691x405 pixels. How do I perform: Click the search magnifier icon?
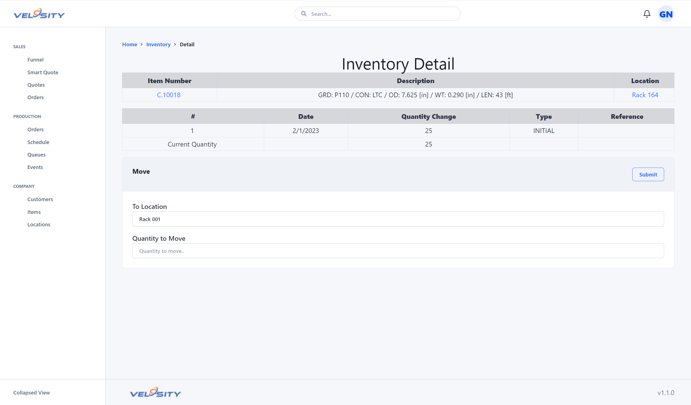coord(304,14)
